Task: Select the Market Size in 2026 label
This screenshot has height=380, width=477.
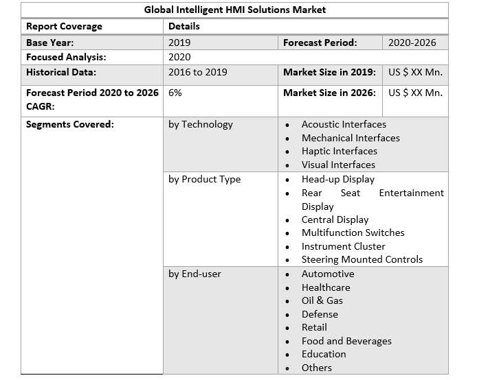Action: click(329, 93)
